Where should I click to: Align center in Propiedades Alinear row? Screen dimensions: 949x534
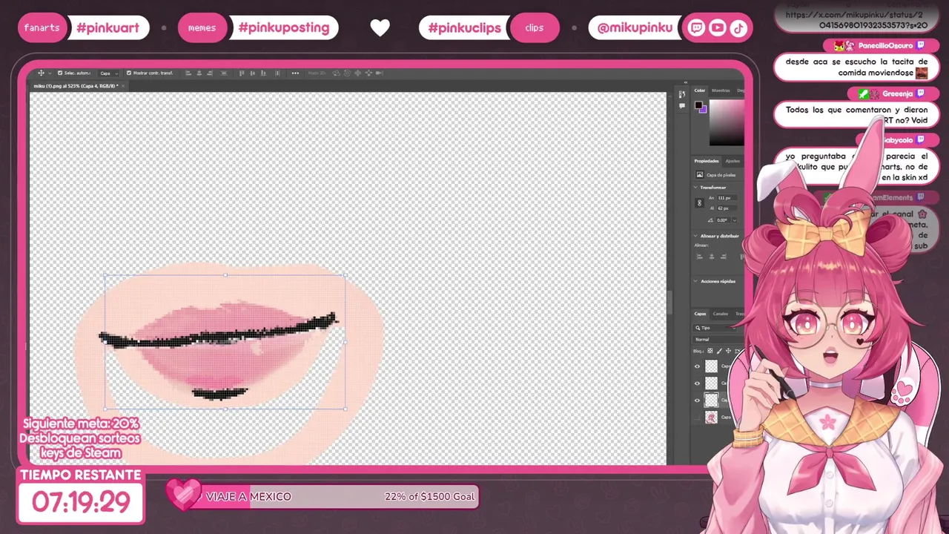(x=712, y=257)
